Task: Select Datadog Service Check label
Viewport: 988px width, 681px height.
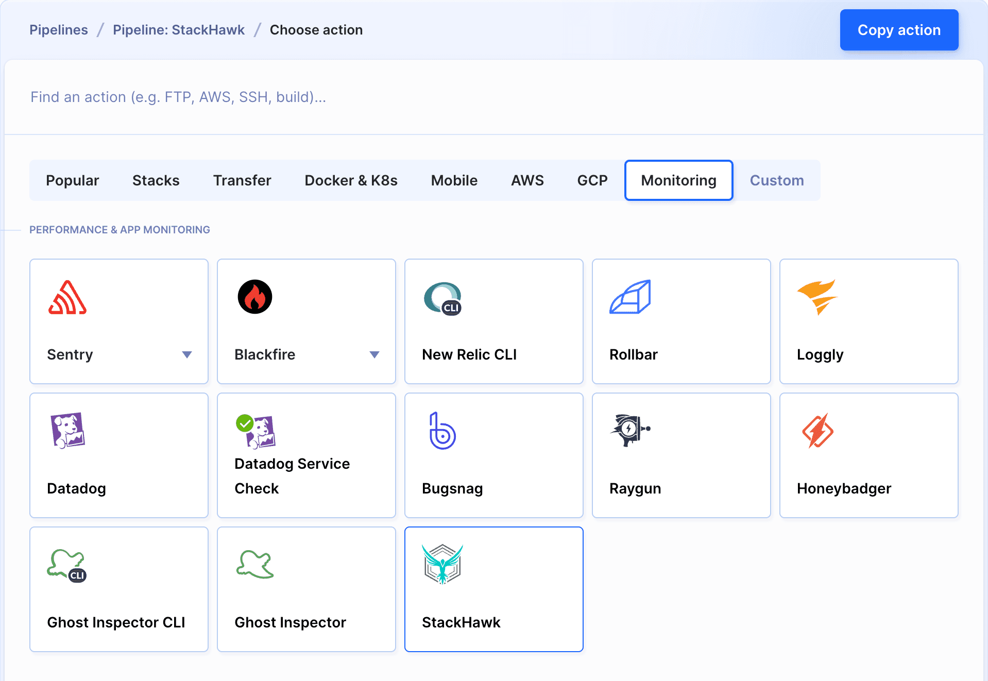Action: [292, 476]
